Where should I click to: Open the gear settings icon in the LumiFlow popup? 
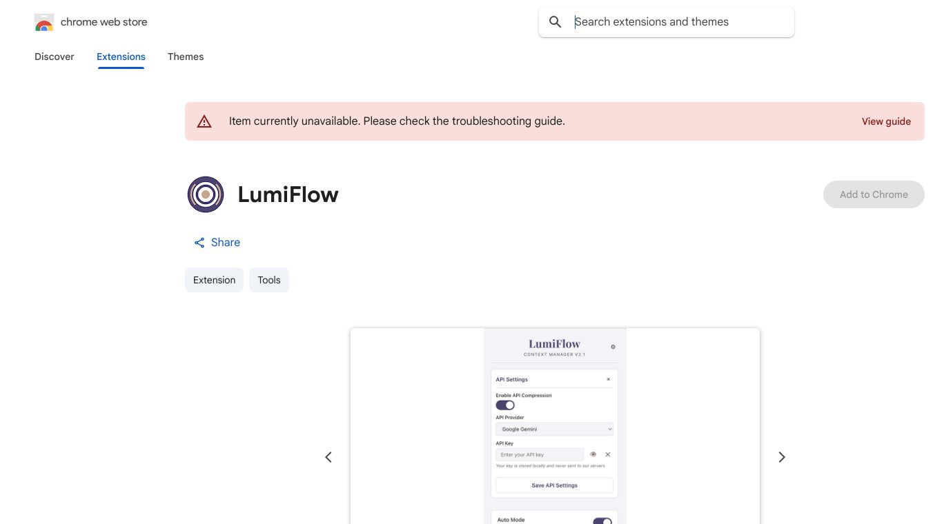point(613,347)
